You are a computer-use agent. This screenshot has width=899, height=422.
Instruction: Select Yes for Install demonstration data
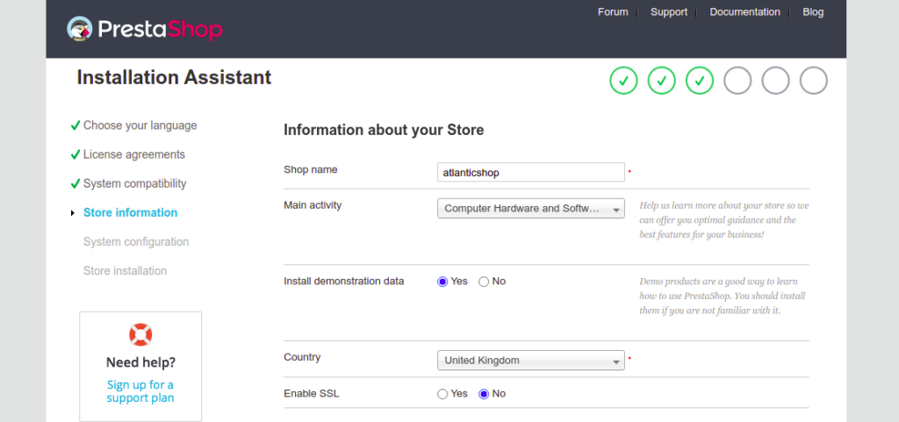[x=442, y=282]
